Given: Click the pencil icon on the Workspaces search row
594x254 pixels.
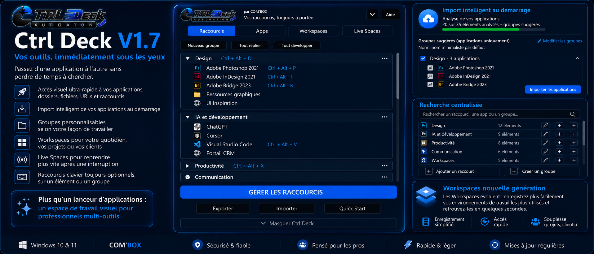Looking at the screenshot, I should (x=546, y=160).
